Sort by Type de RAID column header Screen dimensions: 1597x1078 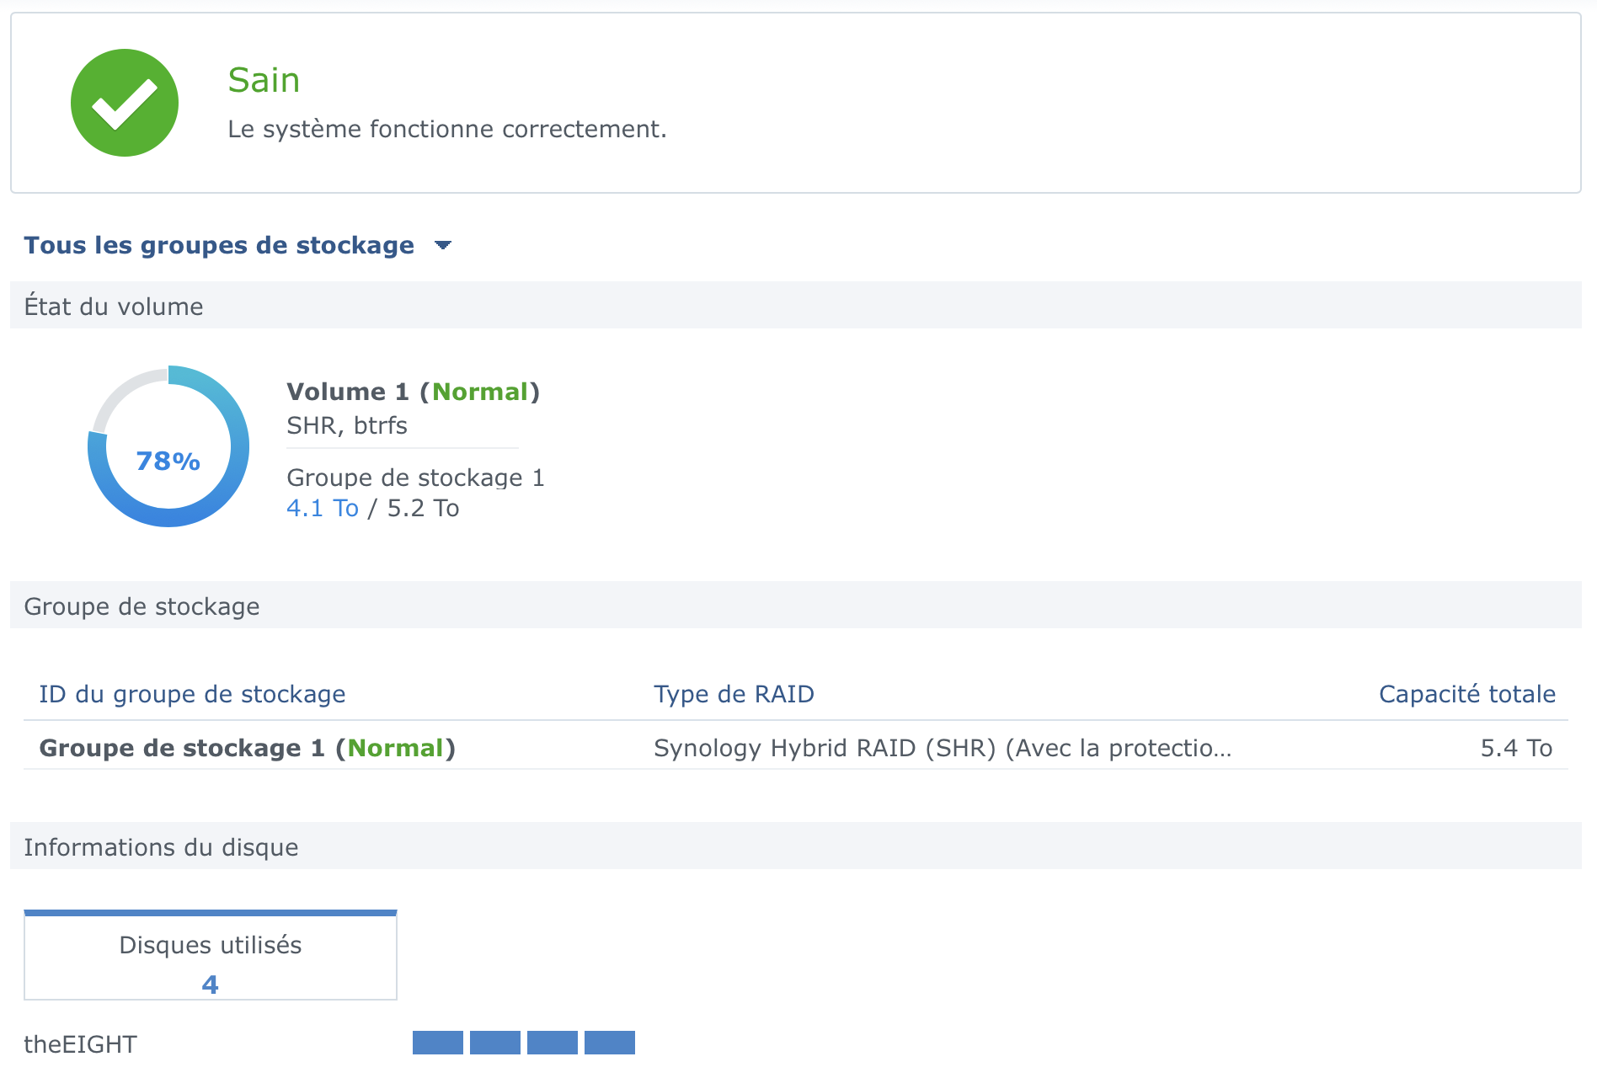pos(734,694)
